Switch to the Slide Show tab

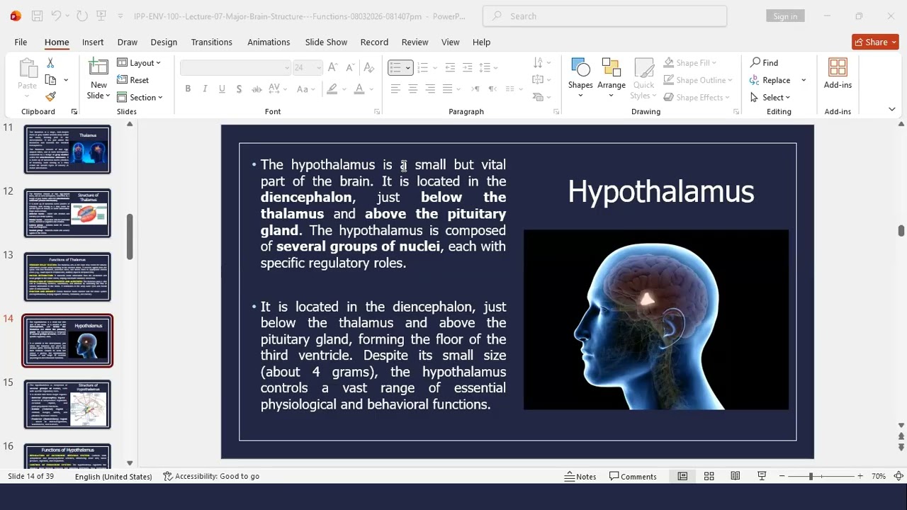[x=326, y=42]
